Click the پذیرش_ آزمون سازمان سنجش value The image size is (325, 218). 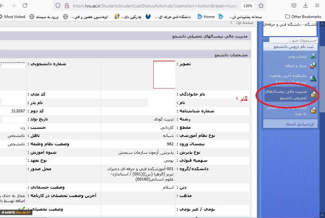click(x=146, y=152)
